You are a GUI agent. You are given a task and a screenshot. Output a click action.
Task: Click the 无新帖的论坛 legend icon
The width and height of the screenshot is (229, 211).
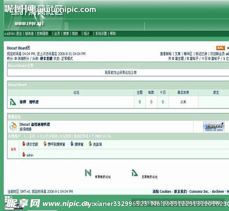point(135,173)
